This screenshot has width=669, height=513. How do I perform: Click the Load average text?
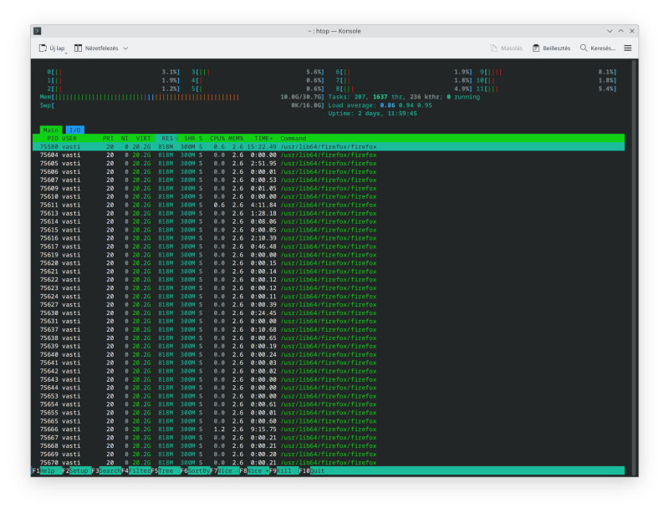click(x=380, y=105)
